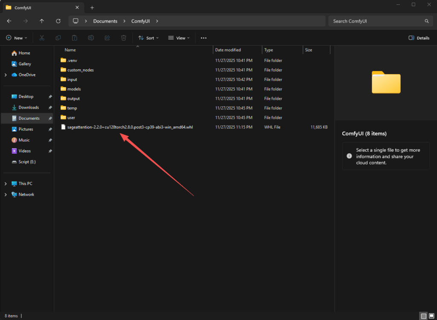
Task: Switch to large thumbnails view in status bar
Action: (431, 316)
